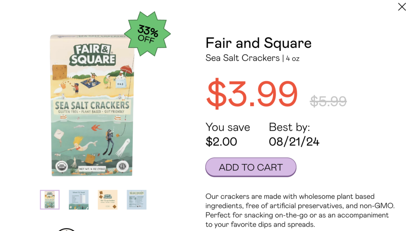View the cream-colored Gut Friendly Crackers thumbnail

pyautogui.click(x=107, y=200)
